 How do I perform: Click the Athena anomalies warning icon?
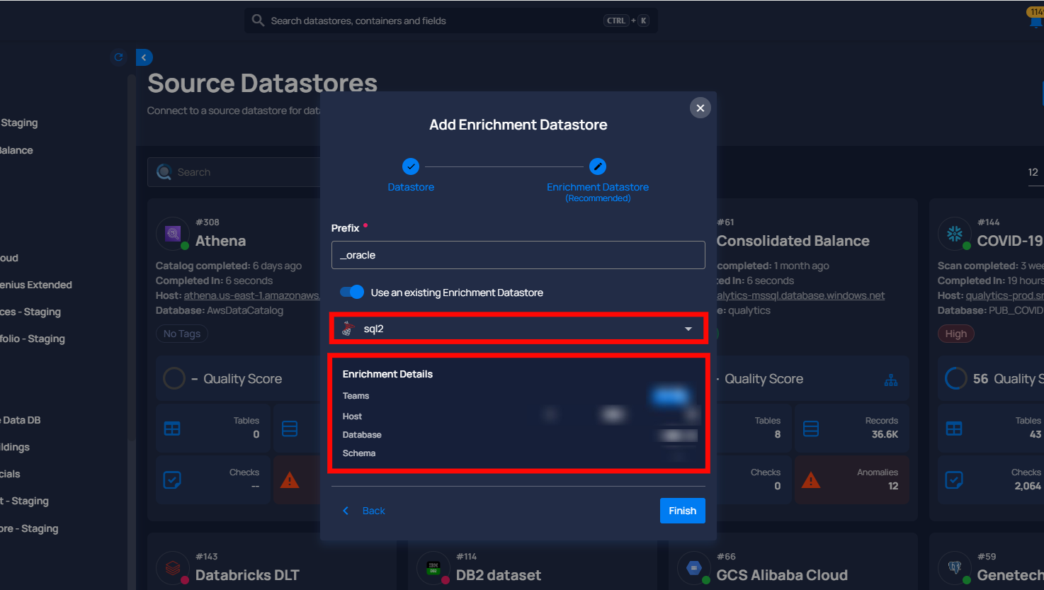click(290, 480)
